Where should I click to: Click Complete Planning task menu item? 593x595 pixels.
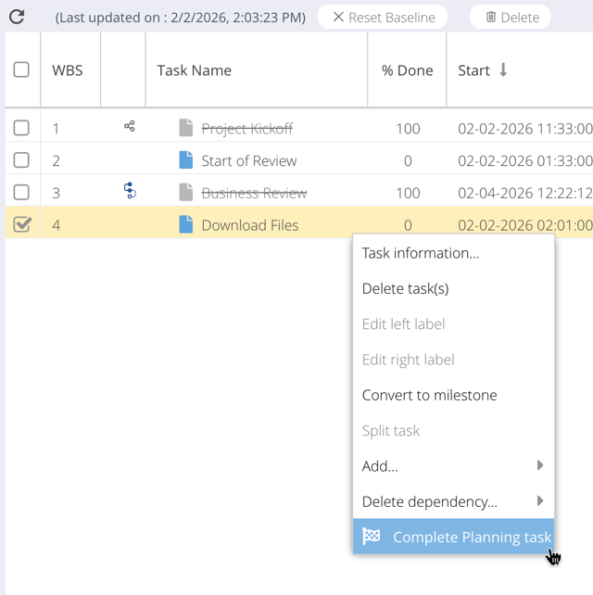click(453, 537)
